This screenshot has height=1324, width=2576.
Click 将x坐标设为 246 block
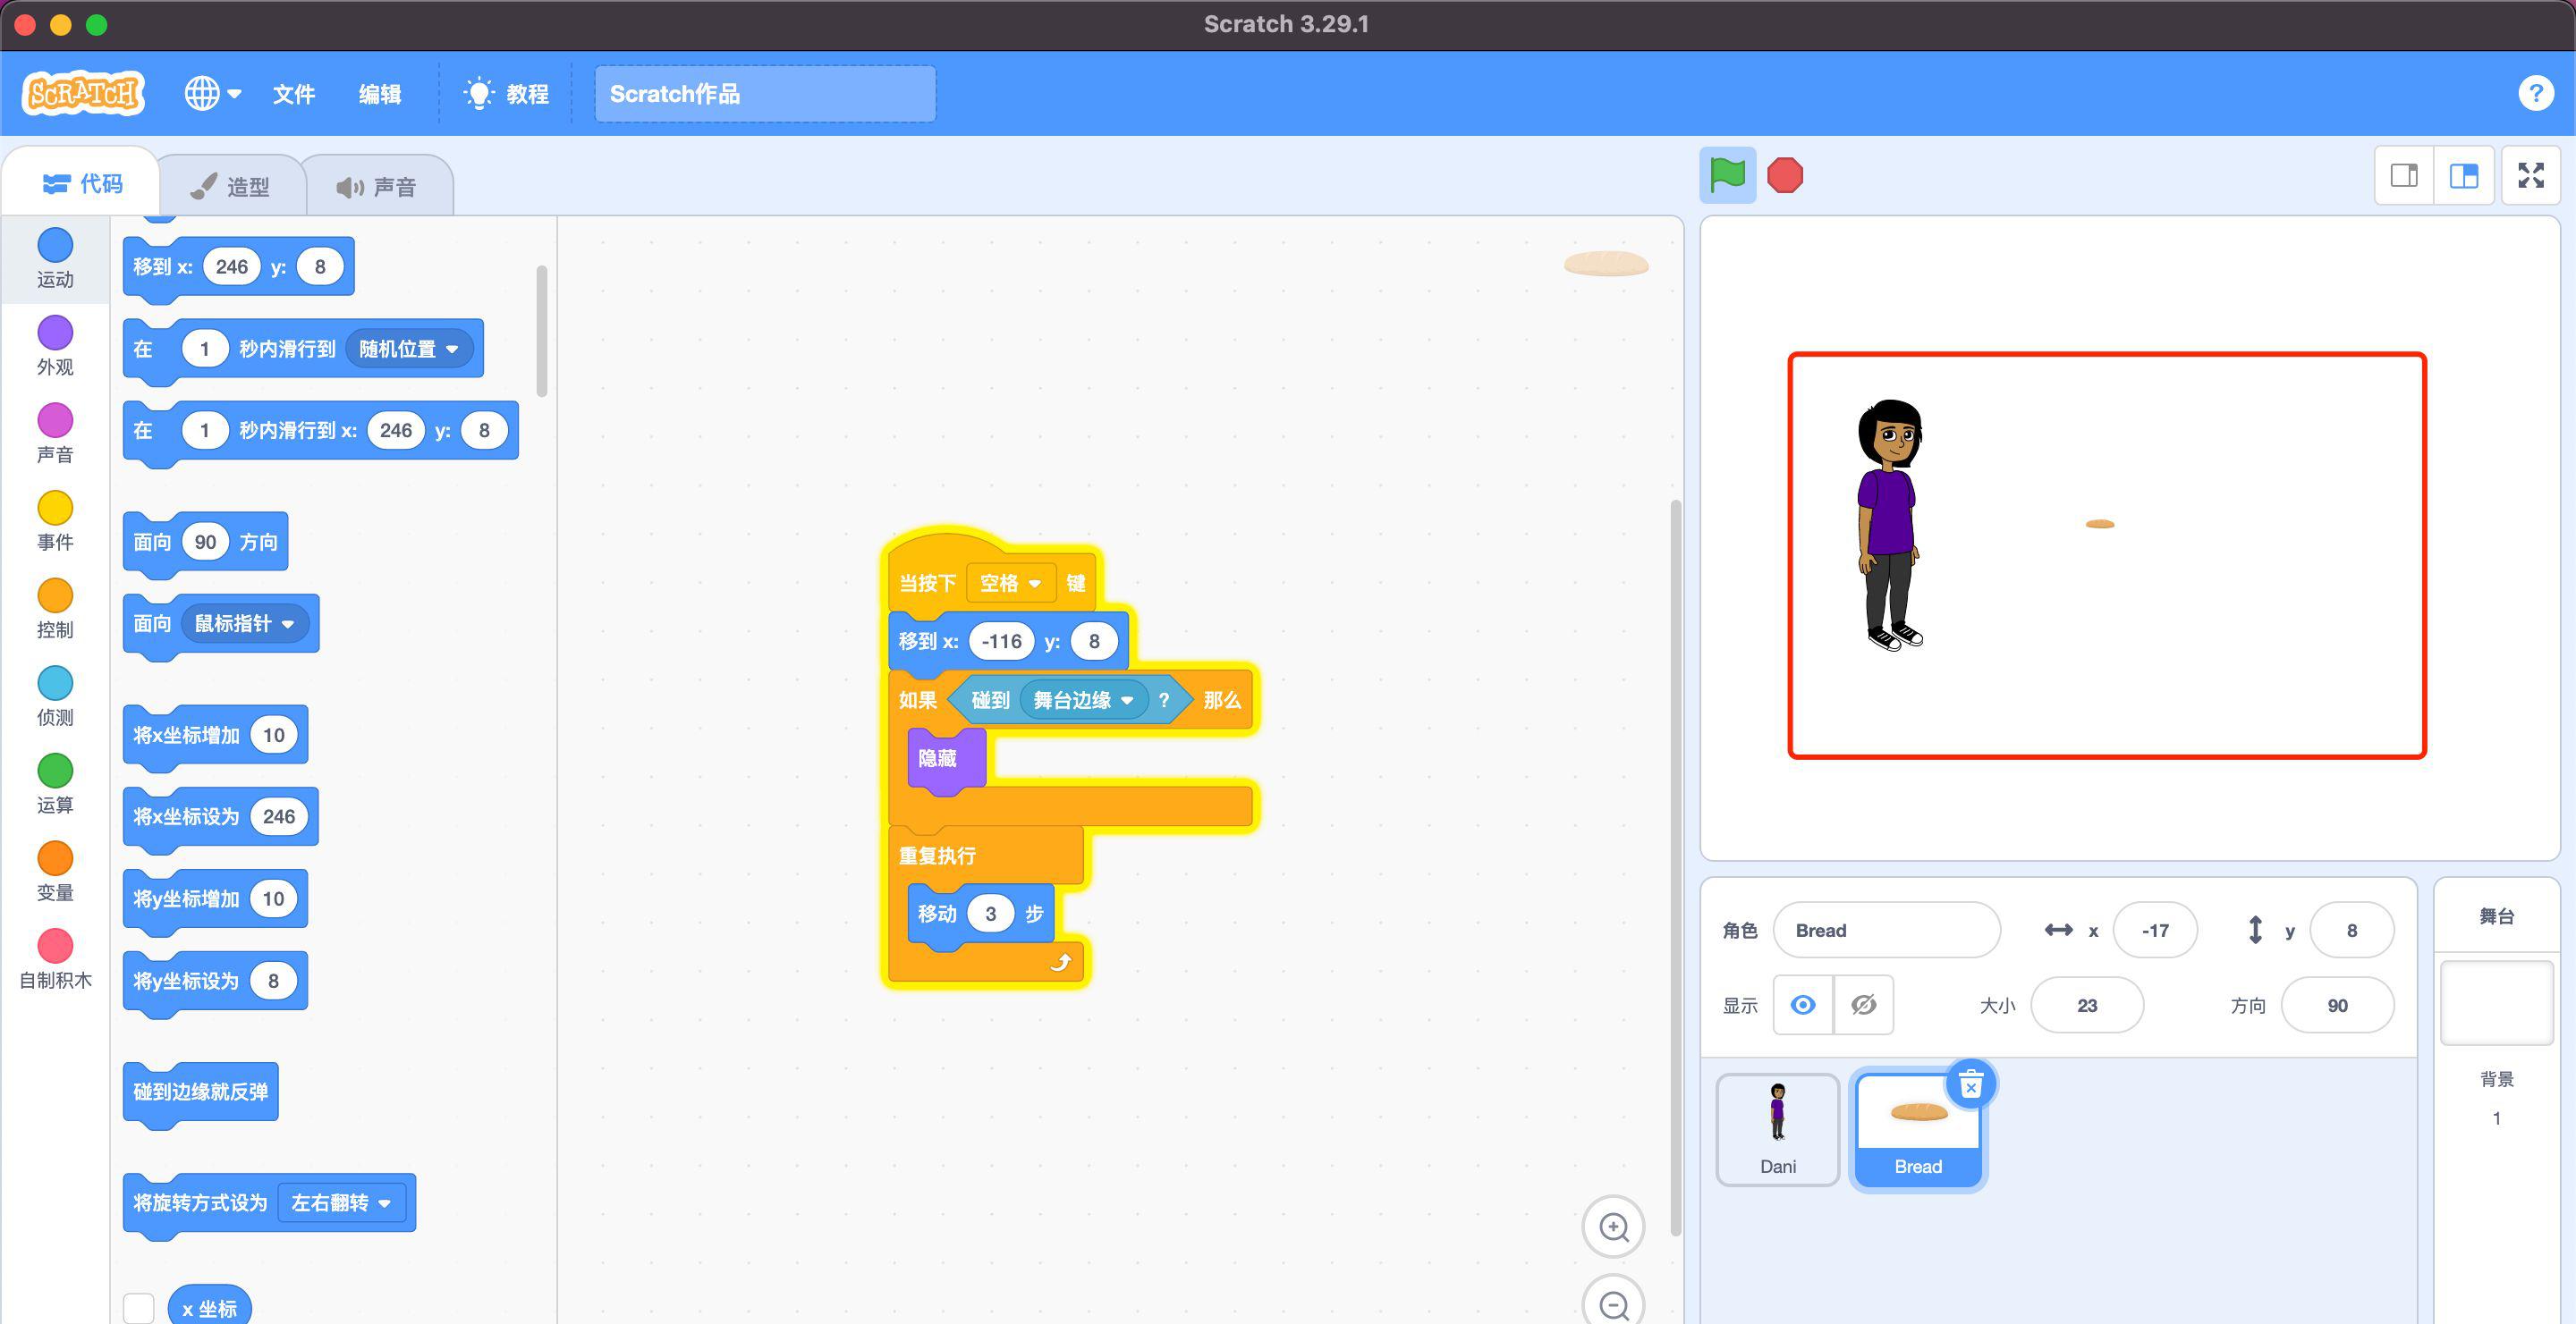tap(187, 816)
